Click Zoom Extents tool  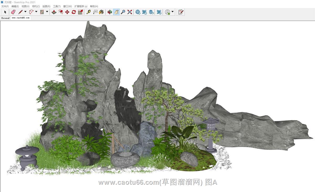(130, 12)
